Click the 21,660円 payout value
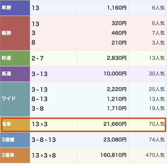The image size is (167, 164). (115, 124)
